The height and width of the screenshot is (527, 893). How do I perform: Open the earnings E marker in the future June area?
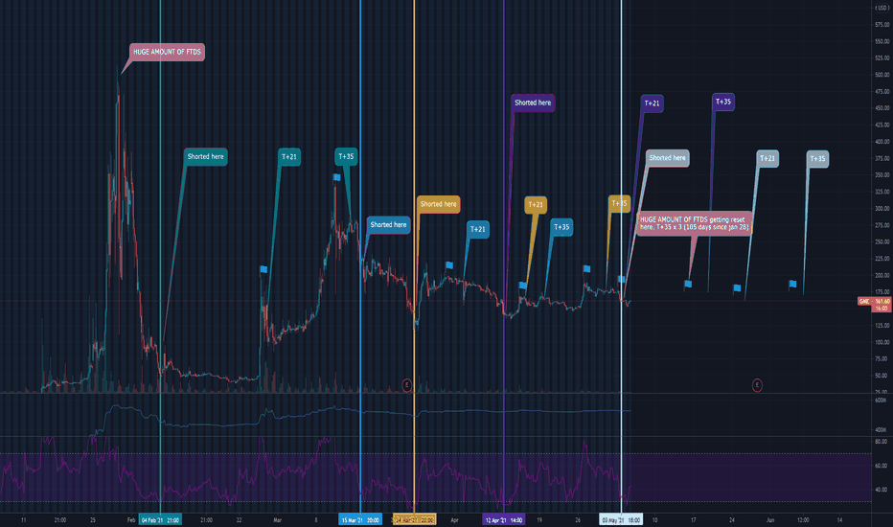click(x=757, y=385)
